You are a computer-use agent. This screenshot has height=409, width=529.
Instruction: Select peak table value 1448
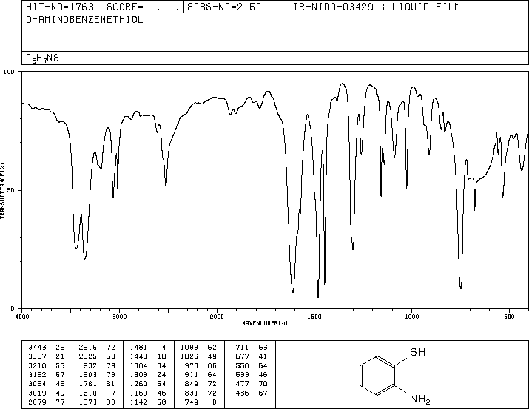coord(138,356)
